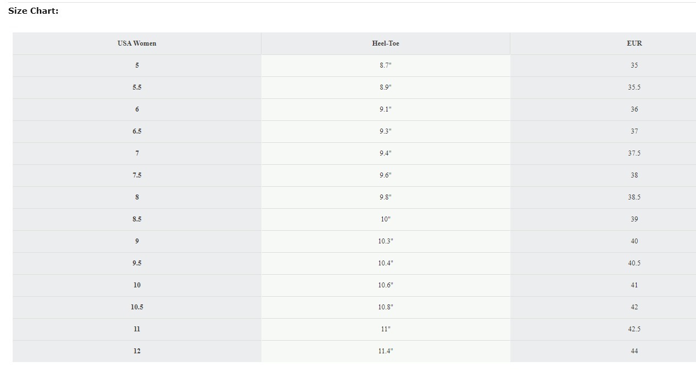This screenshot has height=383, width=696.
Task: Click the EUR 36 cell
Action: (x=634, y=109)
